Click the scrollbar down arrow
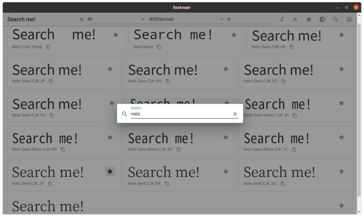The width and height of the screenshot is (364, 217). point(359,212)
